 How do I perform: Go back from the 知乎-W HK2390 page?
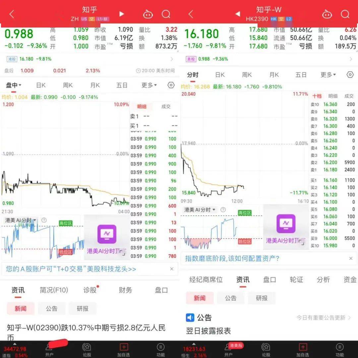tap(191, 14)
